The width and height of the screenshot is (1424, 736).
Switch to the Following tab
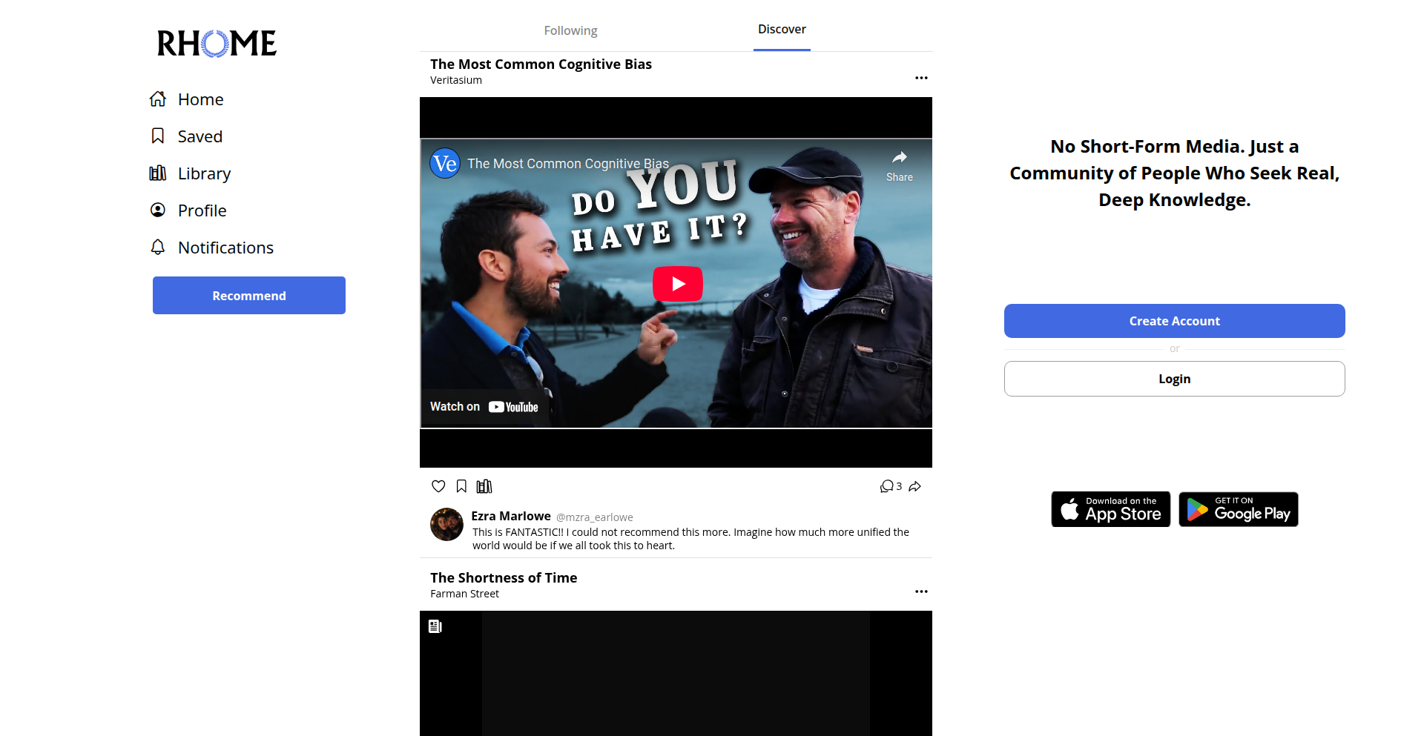point(570,30)
